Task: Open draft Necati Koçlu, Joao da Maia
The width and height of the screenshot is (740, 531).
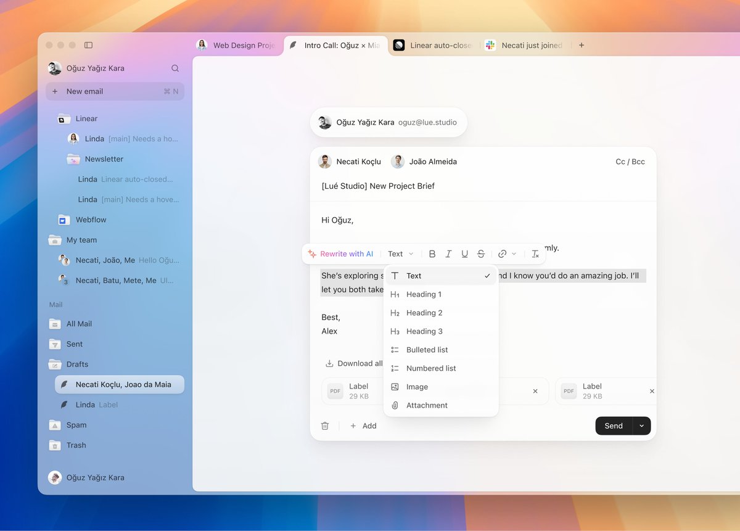Action: coord(120,384)
